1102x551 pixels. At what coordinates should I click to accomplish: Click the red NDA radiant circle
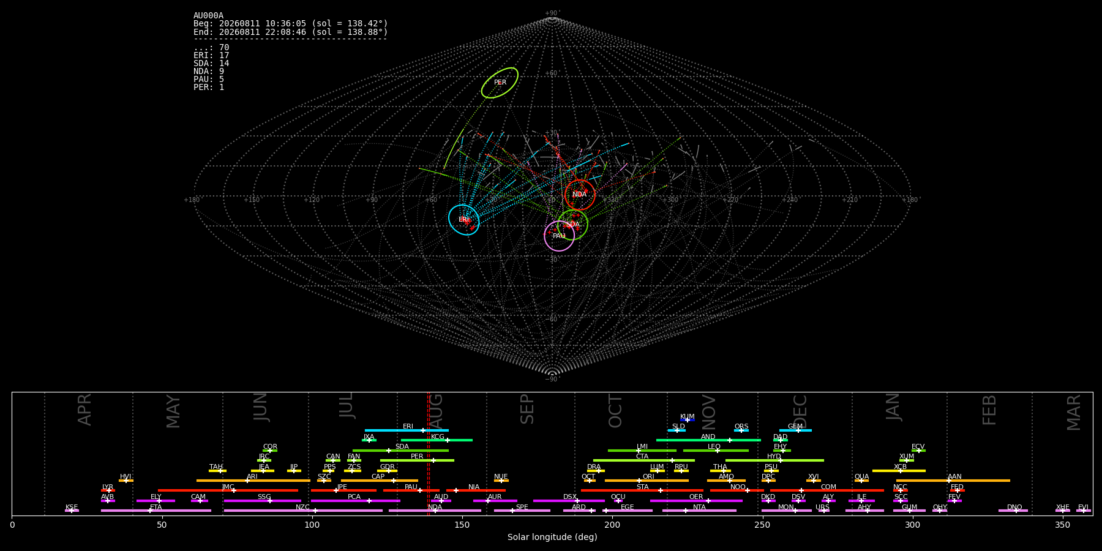[x=580, y=195]
